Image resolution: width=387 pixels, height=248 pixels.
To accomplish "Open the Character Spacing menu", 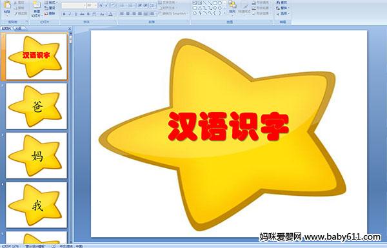I will pos(95,14).
